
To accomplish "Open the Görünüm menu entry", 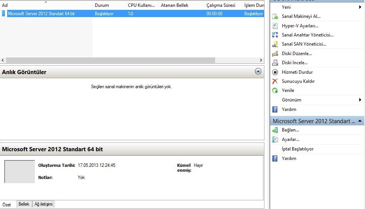I will tap(291, 100).
